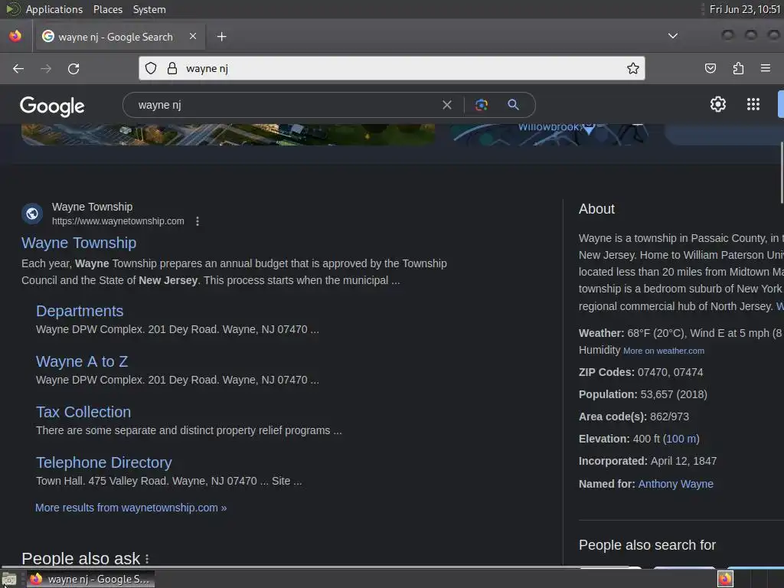
Task: Search by image with Google Lens
Action: click(x=481, y=104)
